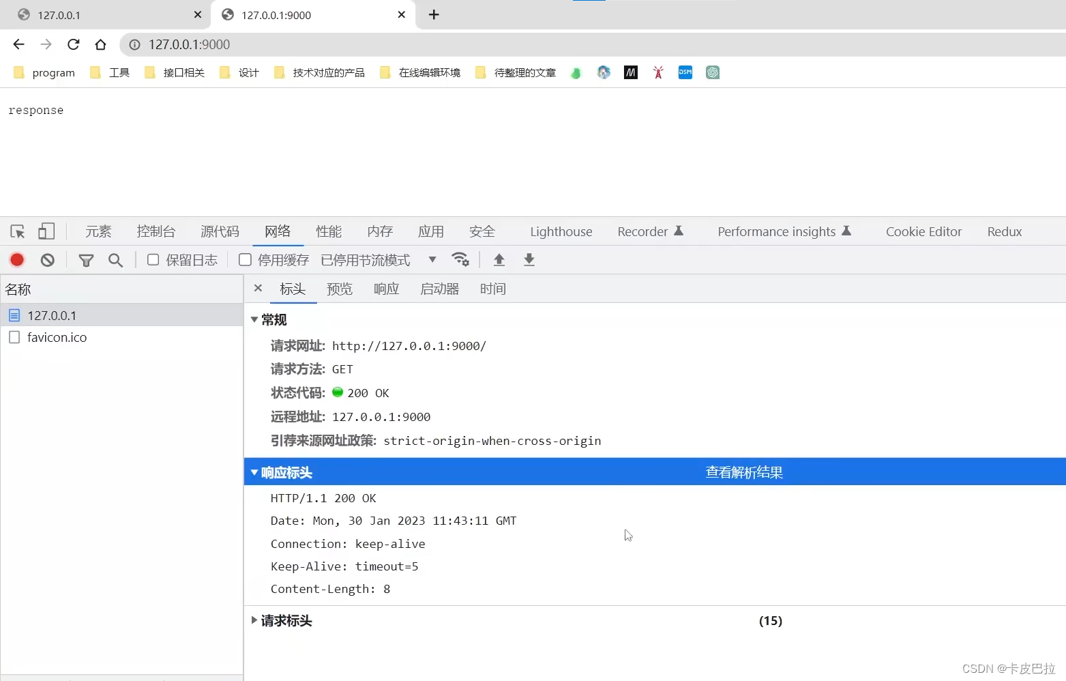The image size is (1066, 681).
Task: Open the Redux panel
Action: click(x=1005, y=231)
